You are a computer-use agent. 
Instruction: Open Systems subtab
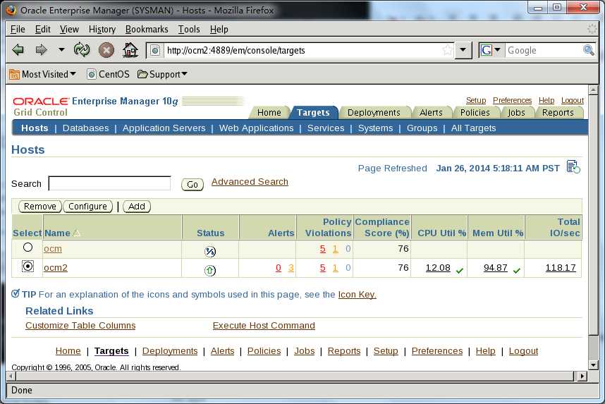pyautogui.click(x=375, y=128)
